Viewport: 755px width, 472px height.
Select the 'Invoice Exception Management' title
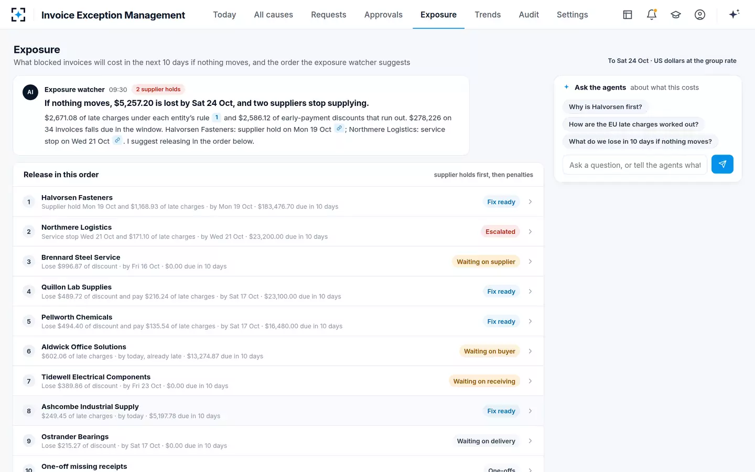(x=113, y=15)
